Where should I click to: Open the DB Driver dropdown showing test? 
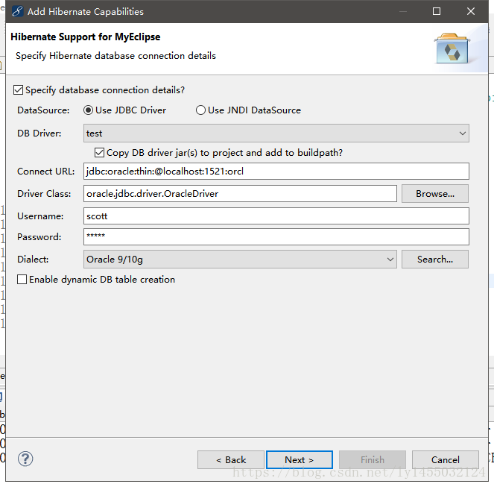point(276,133)
